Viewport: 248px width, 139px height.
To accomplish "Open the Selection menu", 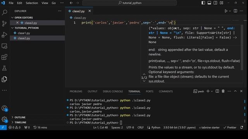I will point(32,3).
